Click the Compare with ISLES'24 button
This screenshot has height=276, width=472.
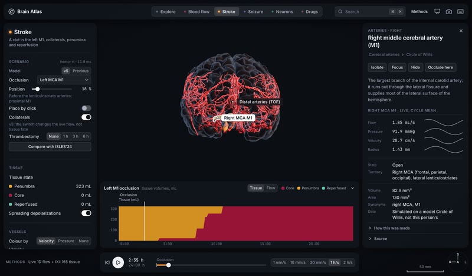[50, 147]
